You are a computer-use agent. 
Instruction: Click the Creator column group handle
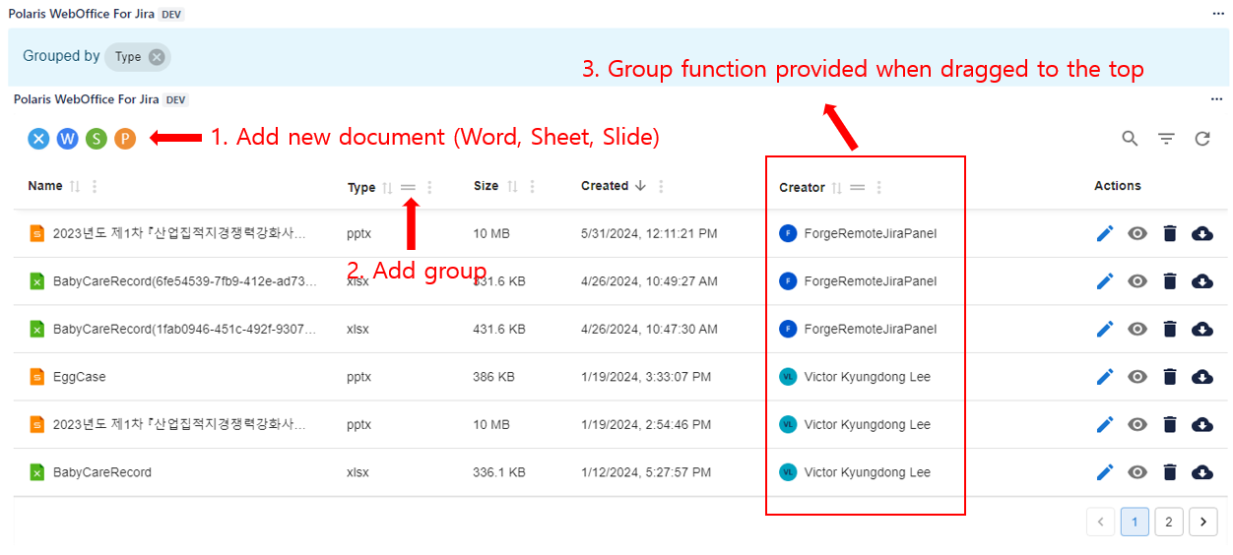(x=858, y=187)
